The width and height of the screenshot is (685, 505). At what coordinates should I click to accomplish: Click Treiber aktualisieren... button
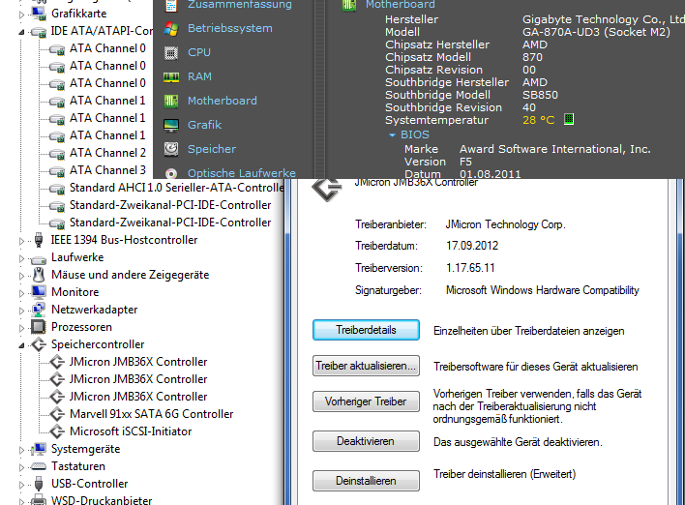coord(366,366)
